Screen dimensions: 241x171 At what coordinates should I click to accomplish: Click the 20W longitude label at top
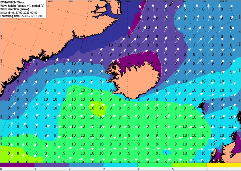(x=127, y=1)
